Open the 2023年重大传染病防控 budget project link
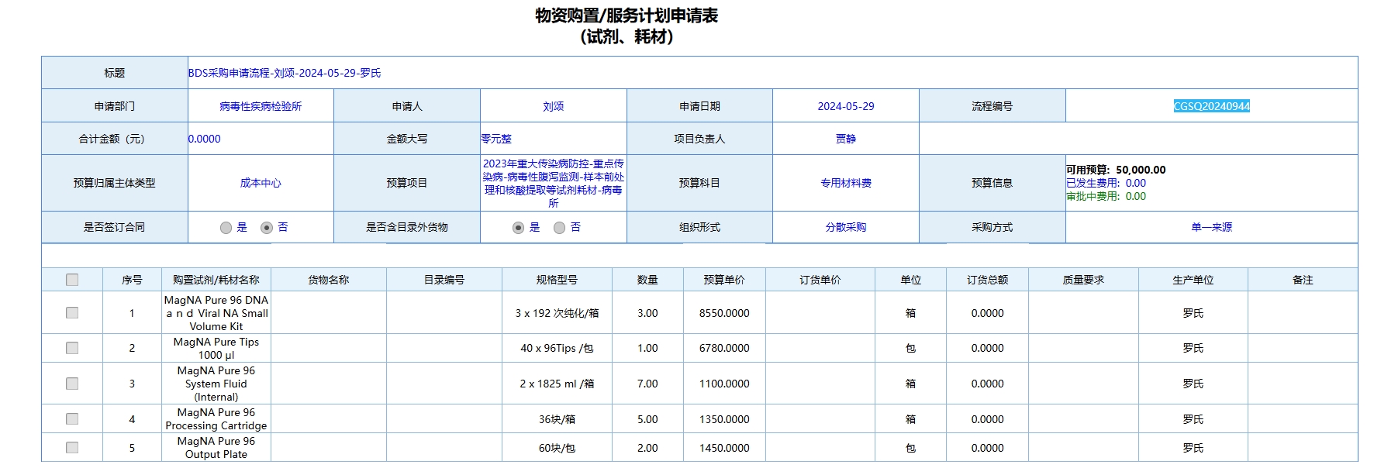This screenshot has height=475, width=1374. click(553, 183)
